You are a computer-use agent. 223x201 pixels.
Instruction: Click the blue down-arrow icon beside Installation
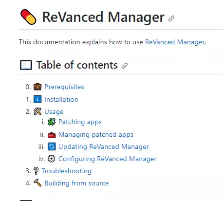(x=37, y=99)
